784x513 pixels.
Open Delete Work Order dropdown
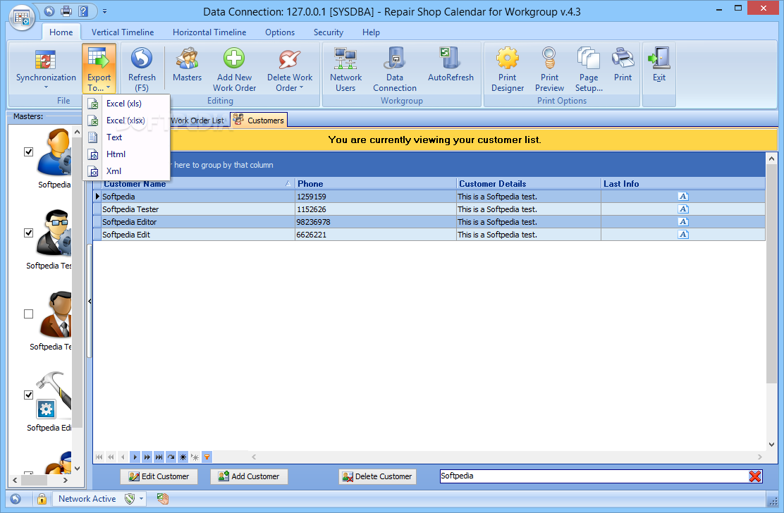coord(290,70)
